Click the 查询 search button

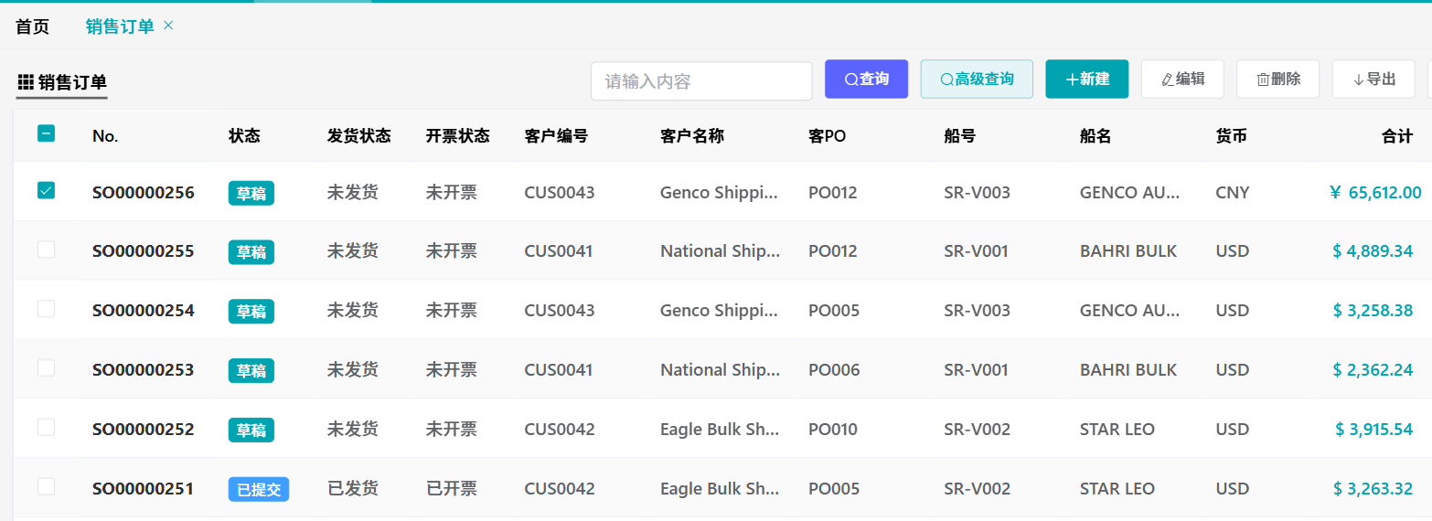(x=865, y=80)
